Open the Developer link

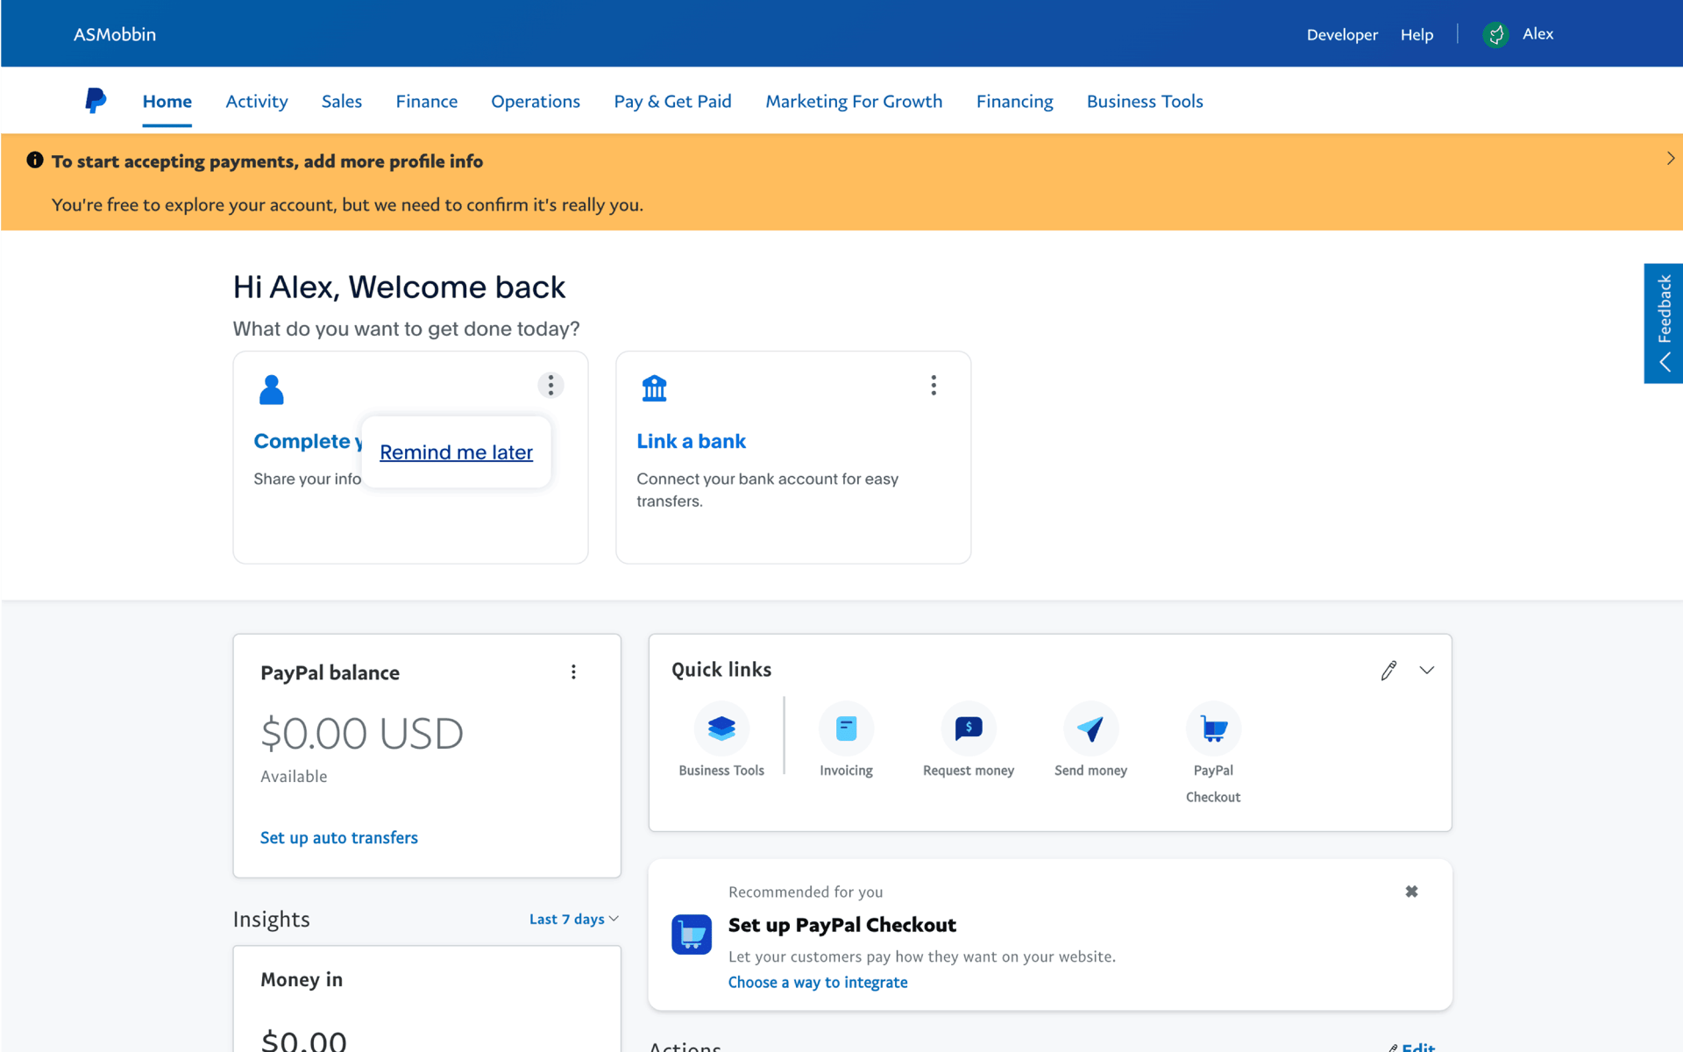(x=1342, y=34)
